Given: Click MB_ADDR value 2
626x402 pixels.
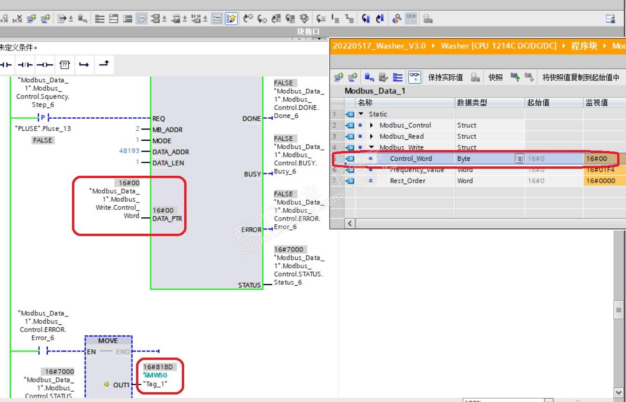Looking at the screenshot, I should click(137, 129).
